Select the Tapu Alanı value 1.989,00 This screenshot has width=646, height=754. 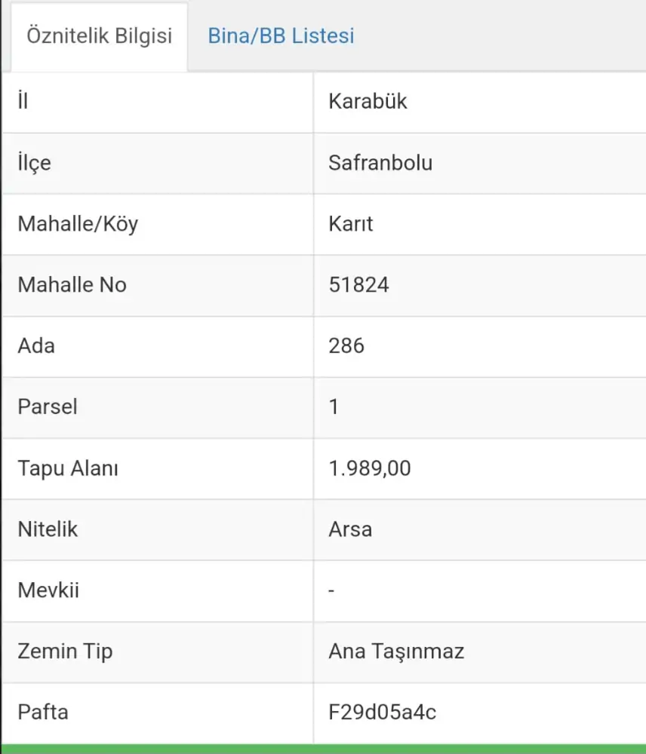tap(370, 468)
